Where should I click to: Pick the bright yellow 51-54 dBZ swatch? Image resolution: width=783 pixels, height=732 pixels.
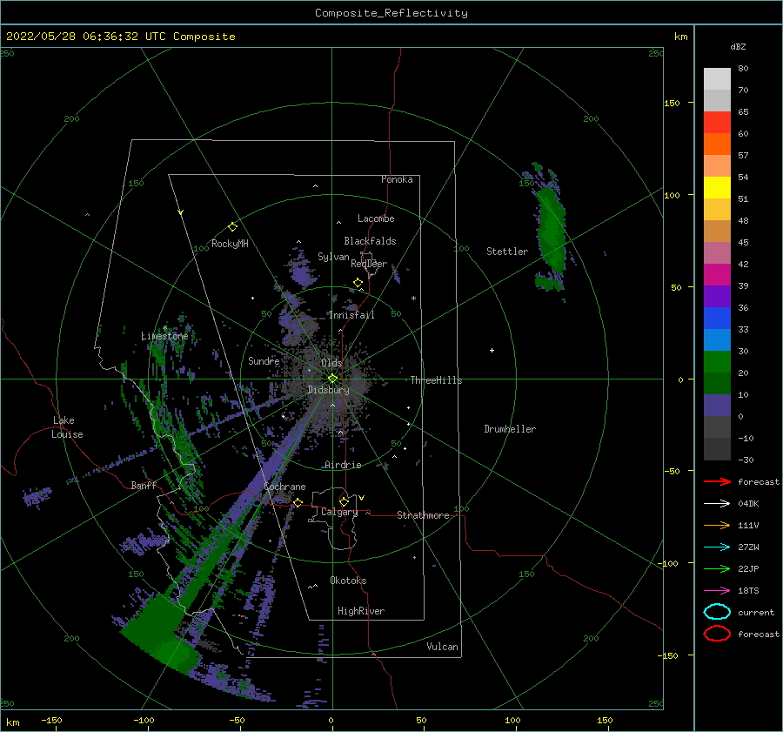click(717, 187)
